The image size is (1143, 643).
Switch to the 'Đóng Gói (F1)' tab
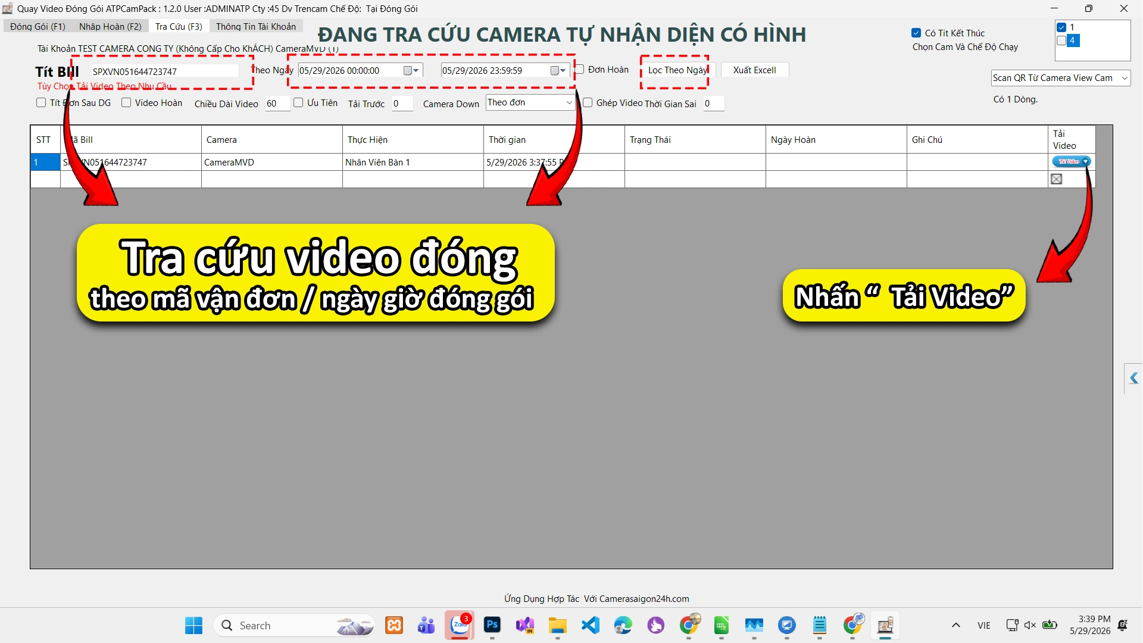pyautogui.click(x=38, y=26)
